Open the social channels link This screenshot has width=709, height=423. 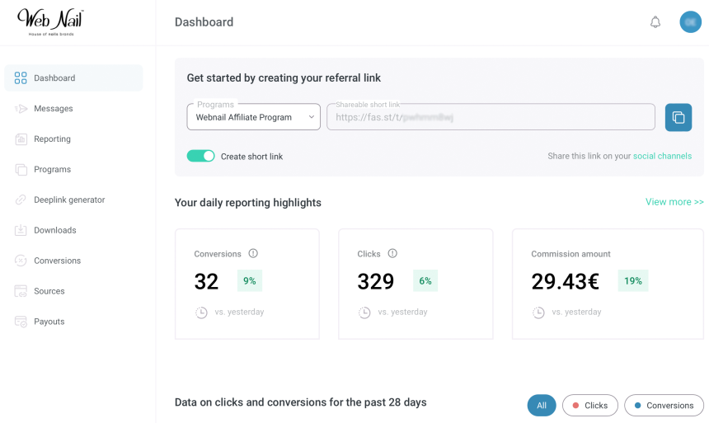[x=662, y=156]
